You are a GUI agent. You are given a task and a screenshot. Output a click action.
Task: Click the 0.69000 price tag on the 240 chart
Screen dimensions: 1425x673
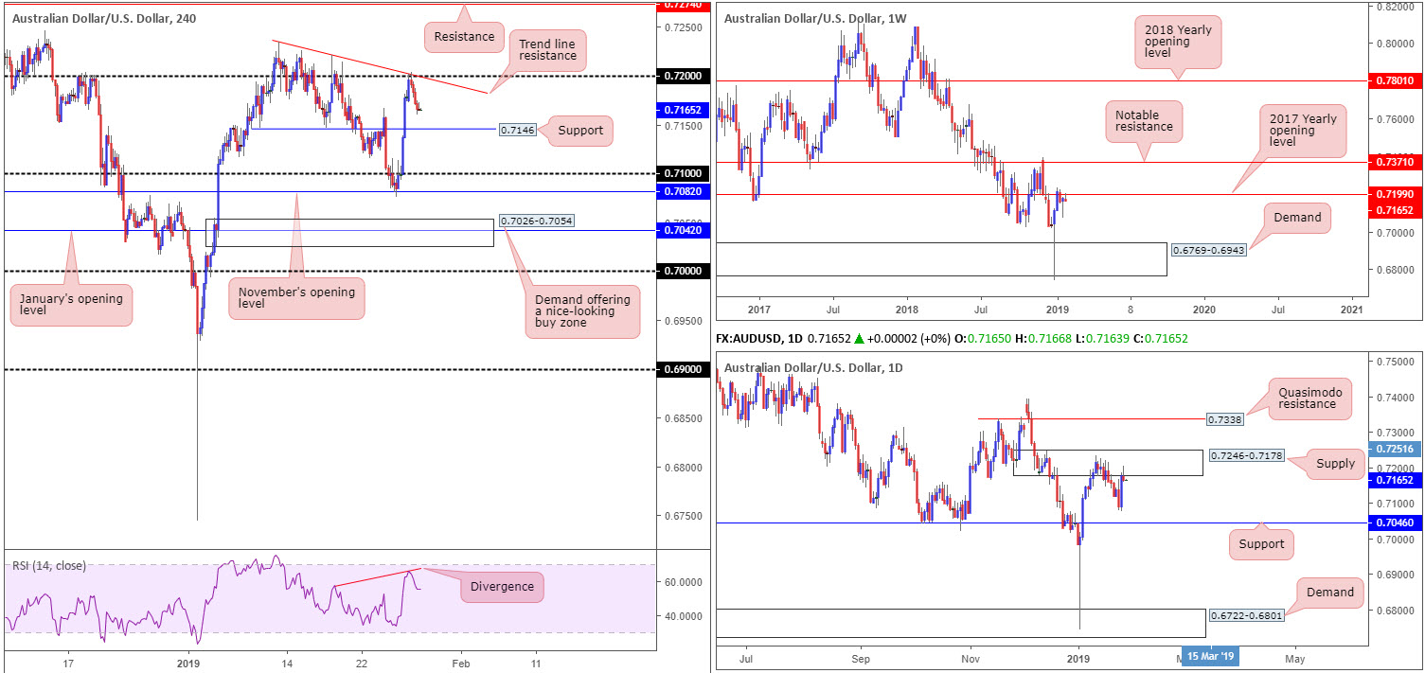(x=682, y=369)
